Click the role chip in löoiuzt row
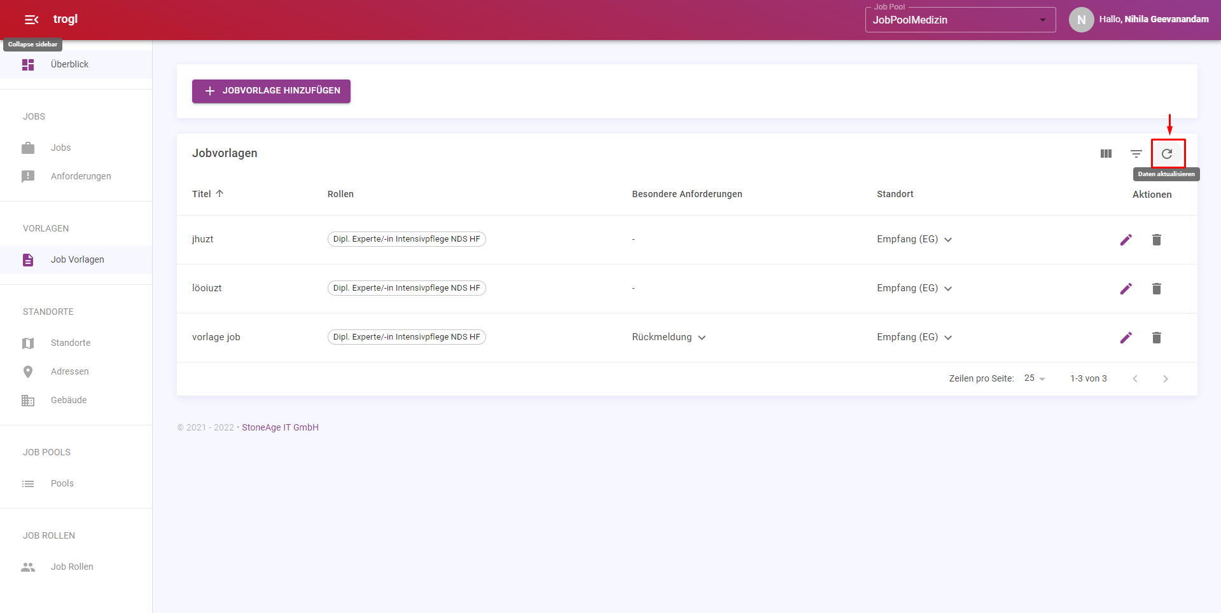The width and height of the screenshot is (1221, 613). click(407, 288)
